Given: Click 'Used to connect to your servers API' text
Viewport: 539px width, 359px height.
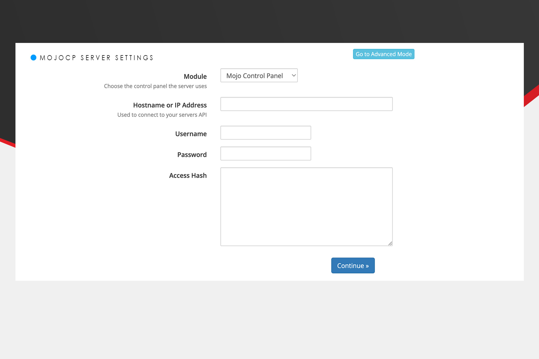Looking at the screenshot, I should 162,115.
